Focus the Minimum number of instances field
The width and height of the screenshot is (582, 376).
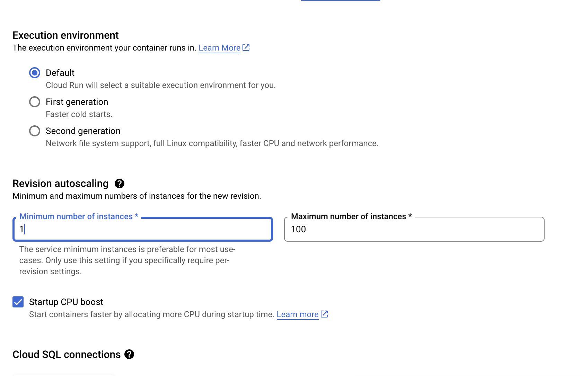click(143, 229)
